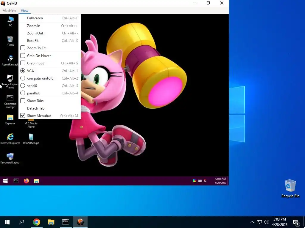Switch to the host terminal taskbar window

coord(66,222)
